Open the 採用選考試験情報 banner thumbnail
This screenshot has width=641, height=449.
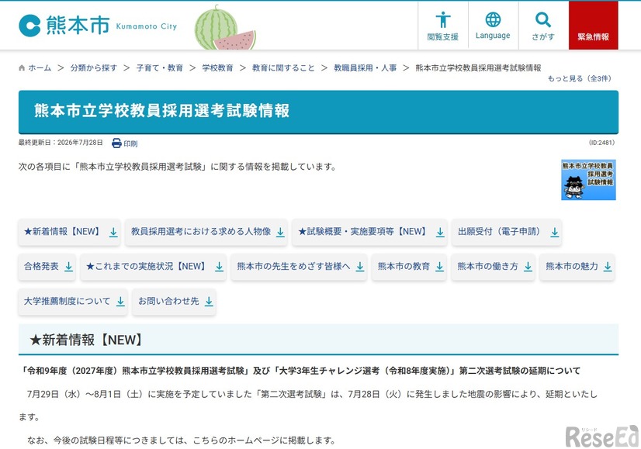point(588,180)
